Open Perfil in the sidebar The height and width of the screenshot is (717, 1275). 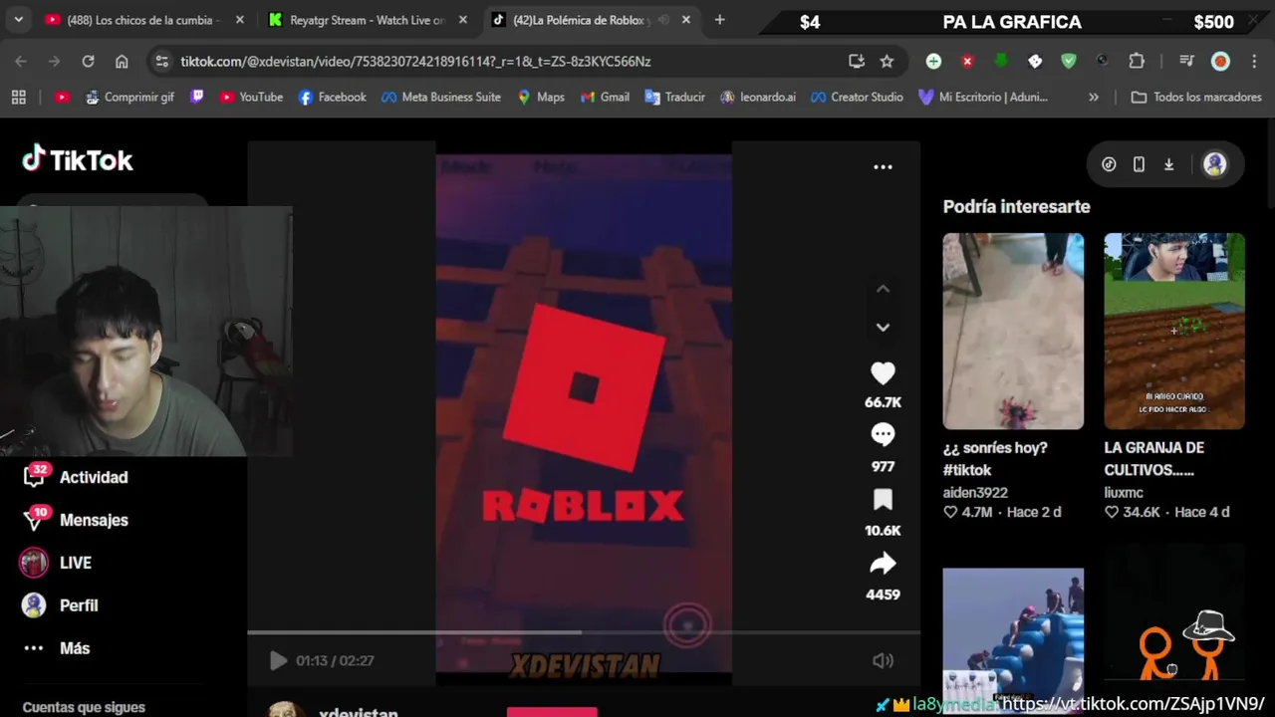pos(60,605)
